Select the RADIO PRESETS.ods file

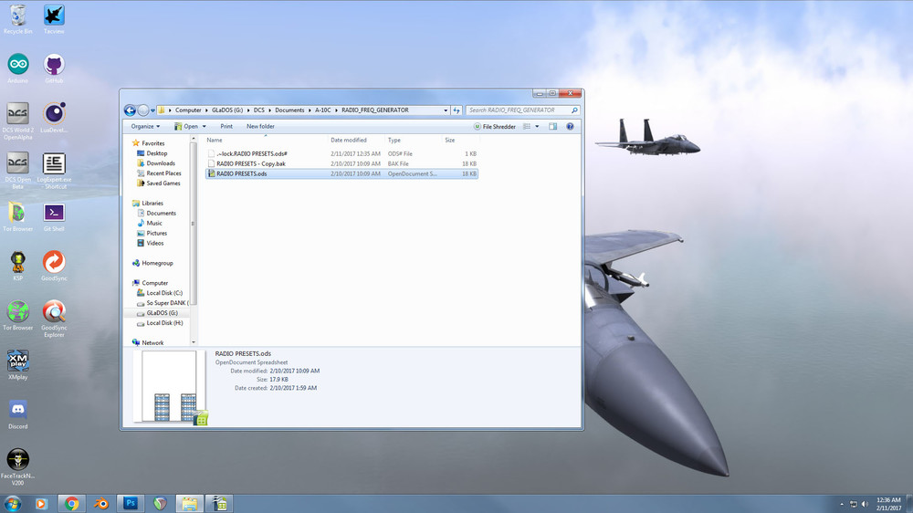pos(341,173)
